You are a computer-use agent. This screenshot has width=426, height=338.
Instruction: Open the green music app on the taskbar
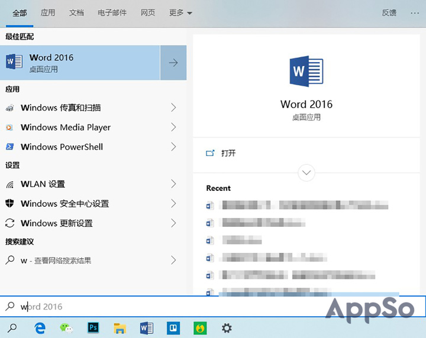200,328
